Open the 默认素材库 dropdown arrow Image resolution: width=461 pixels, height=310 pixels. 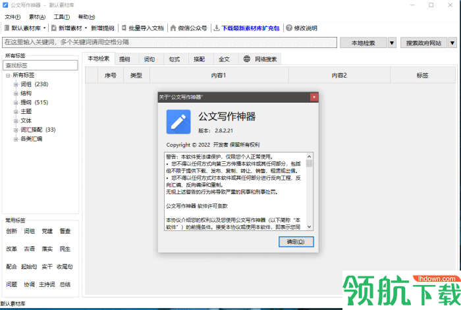pyautogui.click(x=44, y=28)
